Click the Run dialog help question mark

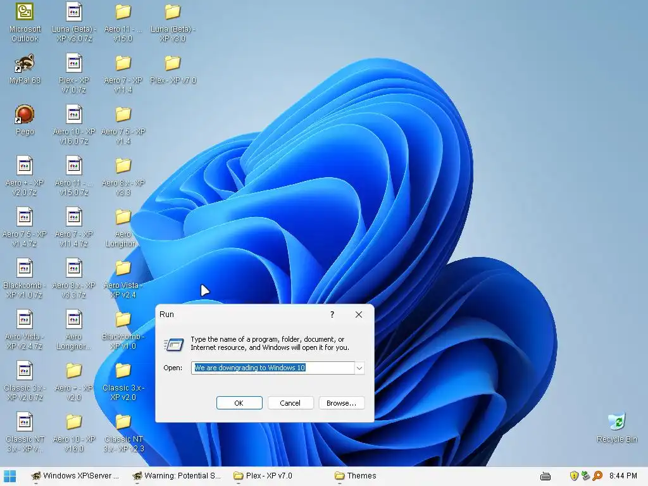pos(332,315)
